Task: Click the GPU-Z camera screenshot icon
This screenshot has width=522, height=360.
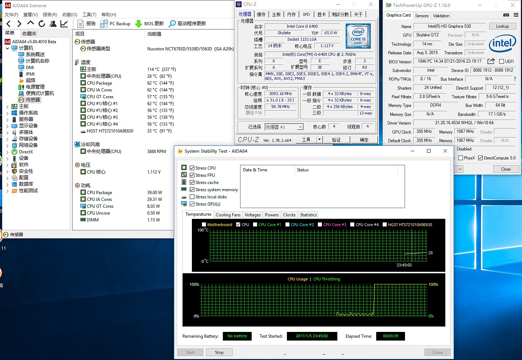Action: [x=506, y=15]
